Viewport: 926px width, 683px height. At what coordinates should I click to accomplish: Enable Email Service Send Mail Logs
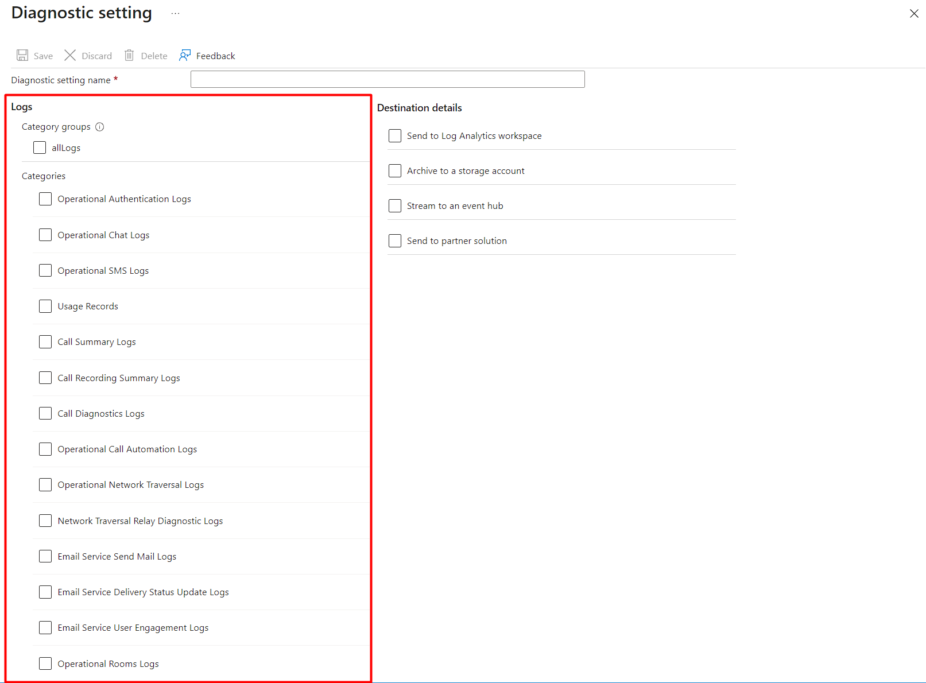pos(45,556)
